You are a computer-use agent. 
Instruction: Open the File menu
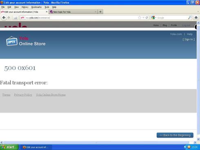pos(3,7)
